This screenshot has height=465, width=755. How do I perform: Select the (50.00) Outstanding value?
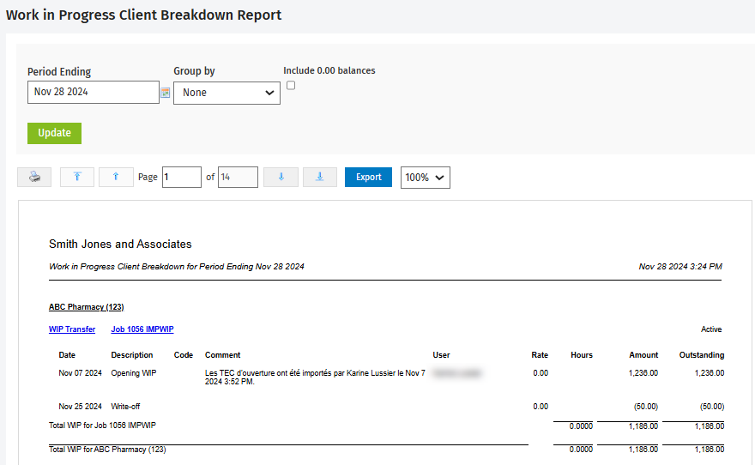[x=712, y=407]
